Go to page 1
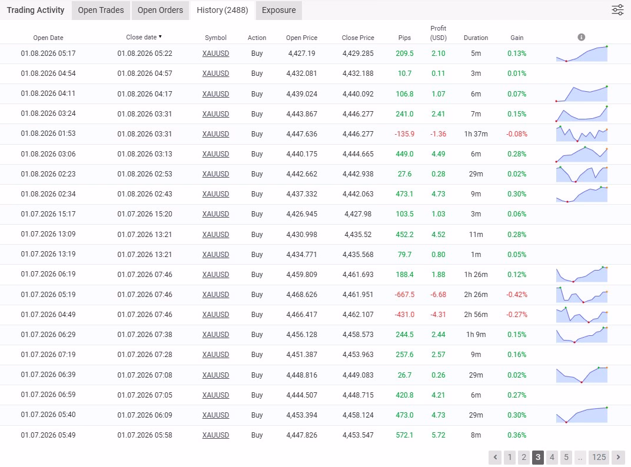This screenshot has height=467, width=631. tap(510, 457)
